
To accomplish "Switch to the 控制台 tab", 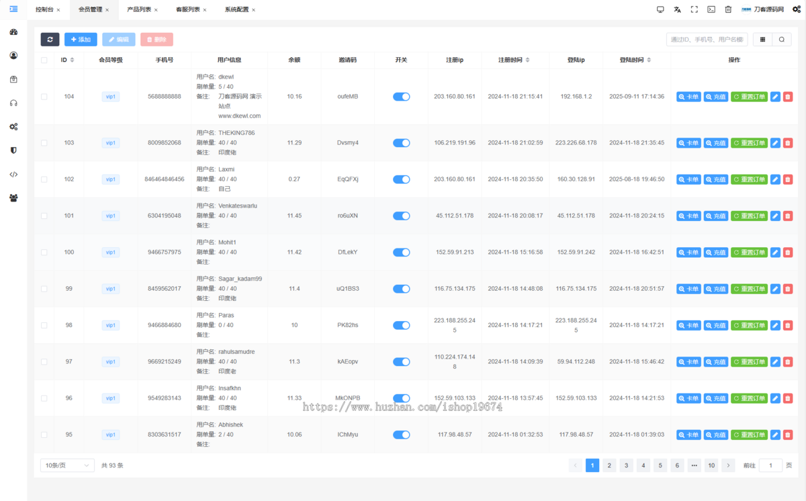I will [x=44, y=9].
